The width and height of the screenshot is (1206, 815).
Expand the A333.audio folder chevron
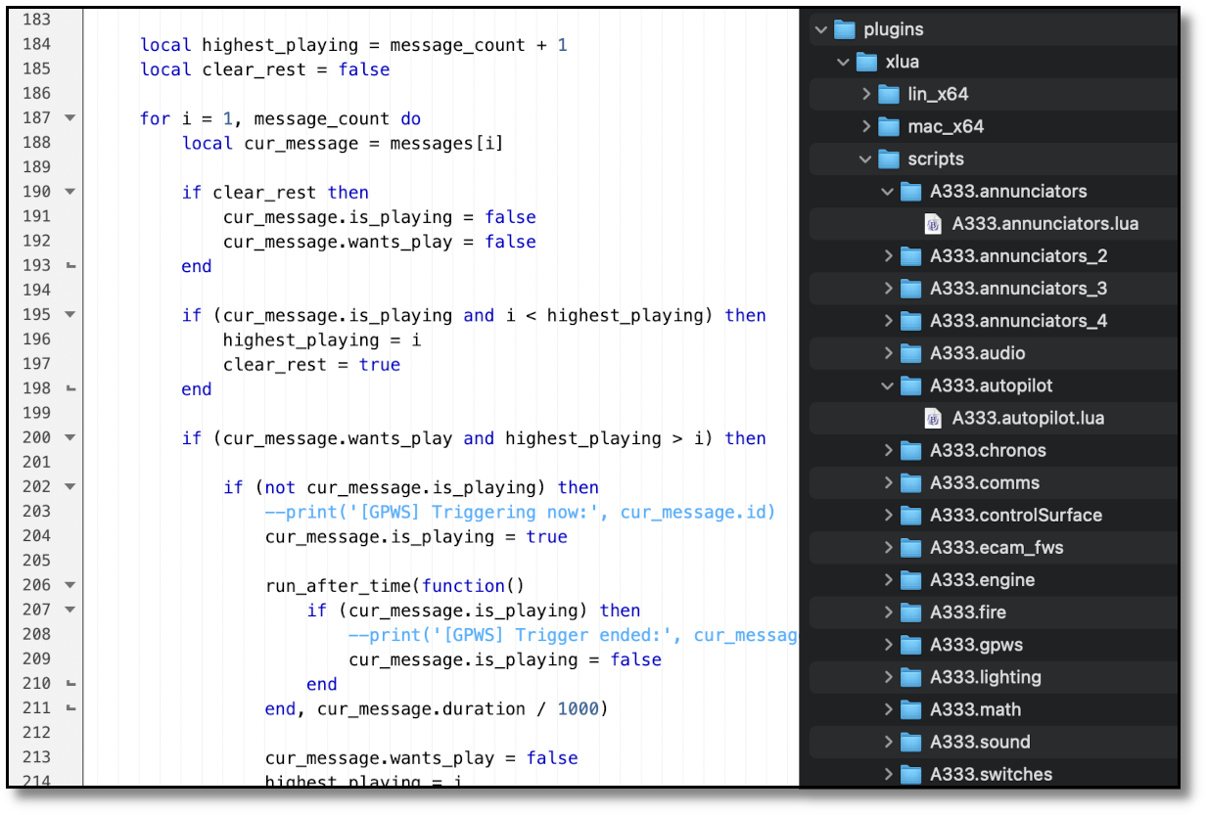tap(888, 353)
